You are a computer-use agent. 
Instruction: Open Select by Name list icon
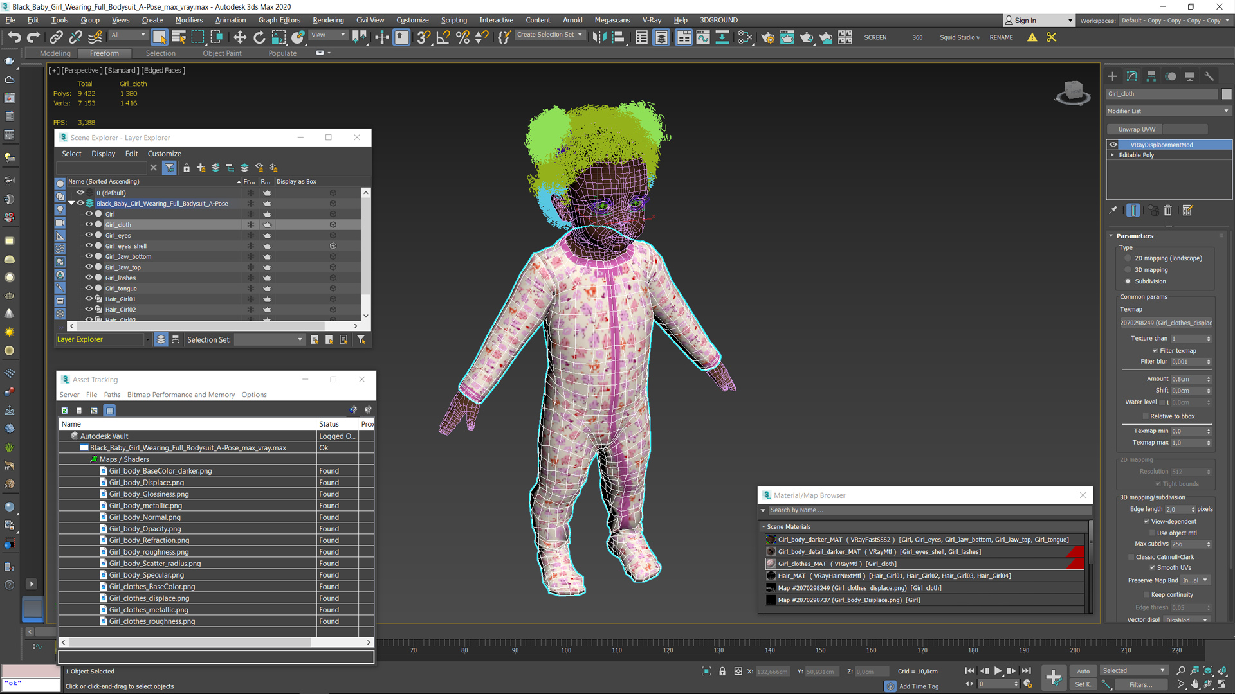click(x=179, y=37)
